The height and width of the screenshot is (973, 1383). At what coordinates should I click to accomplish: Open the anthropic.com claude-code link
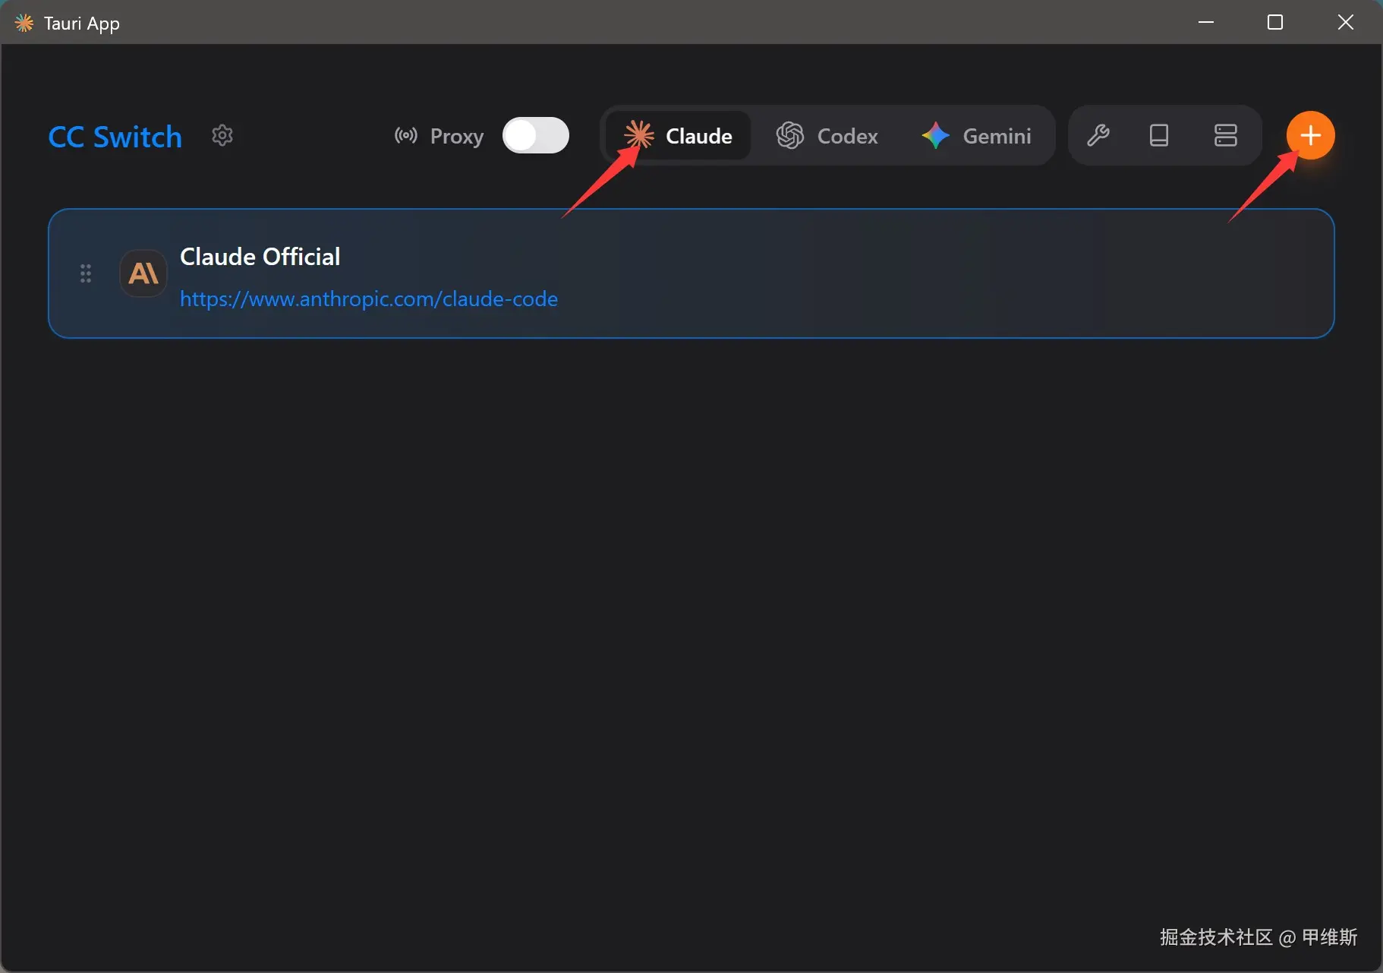click(x=369, y=299)
